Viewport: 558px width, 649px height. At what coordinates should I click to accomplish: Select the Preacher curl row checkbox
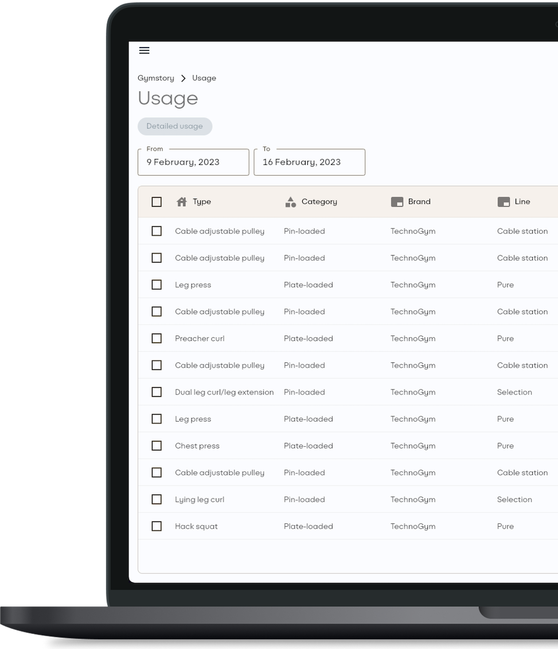pos(157,338)
